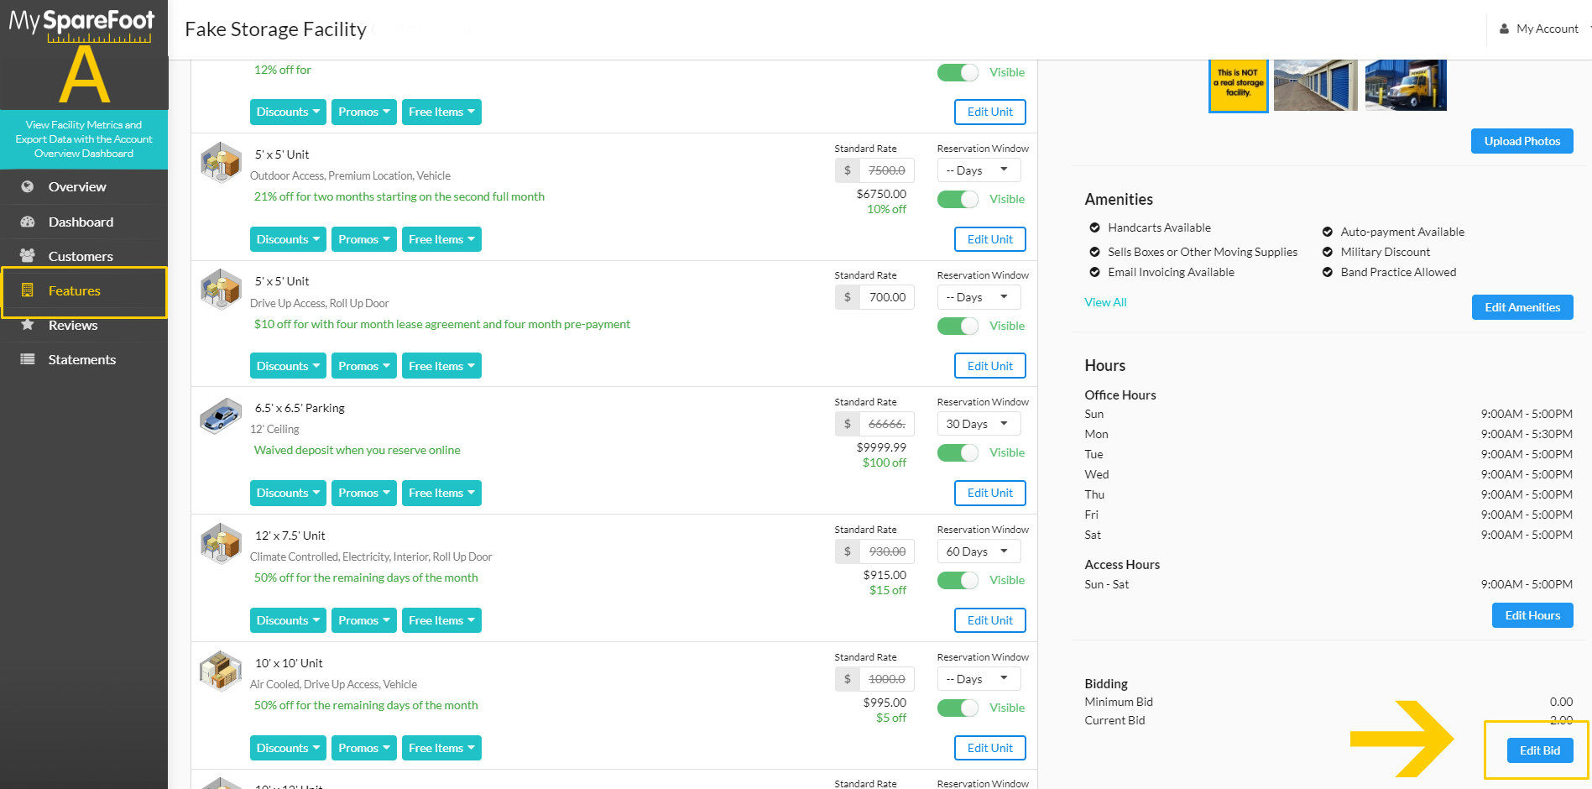Toggle visibility for 12'x7.5' unit
Viewport: 1592px width, 789px height.
[x=958, y=580]
